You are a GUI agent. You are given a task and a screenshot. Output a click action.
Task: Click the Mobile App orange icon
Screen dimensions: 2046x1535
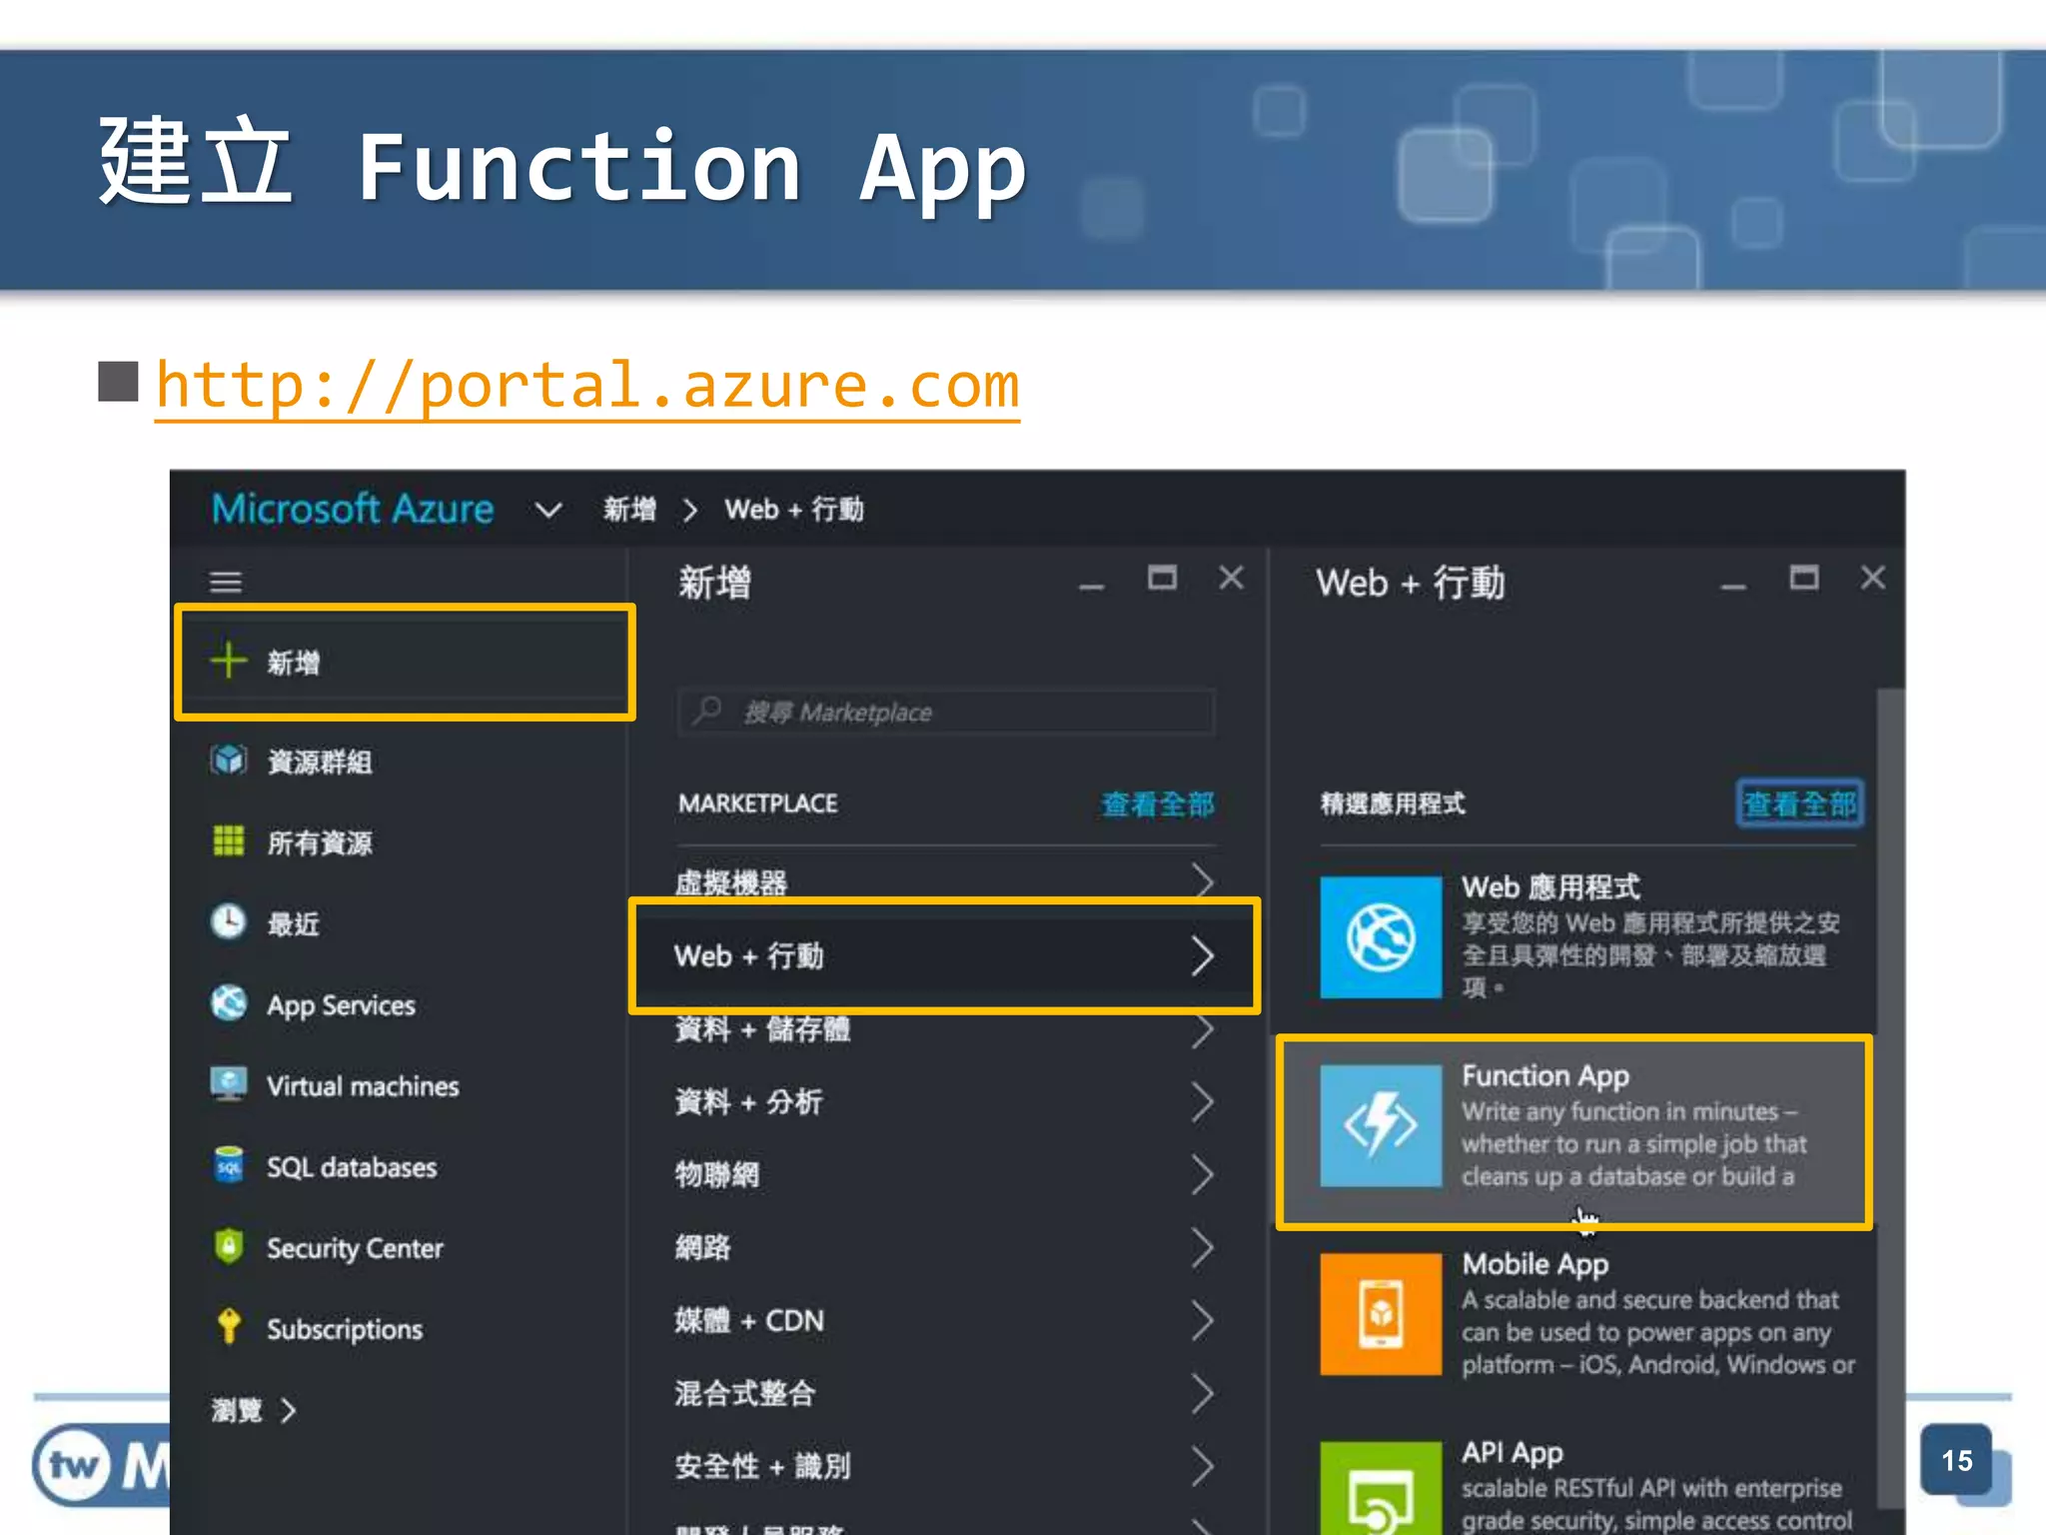(x=1381, y=1314)
